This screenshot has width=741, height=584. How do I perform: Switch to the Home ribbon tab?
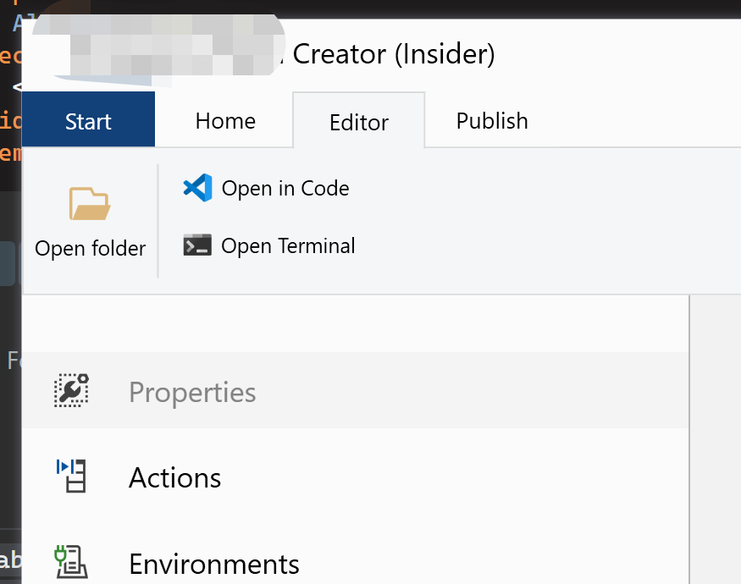coord(225,121)
